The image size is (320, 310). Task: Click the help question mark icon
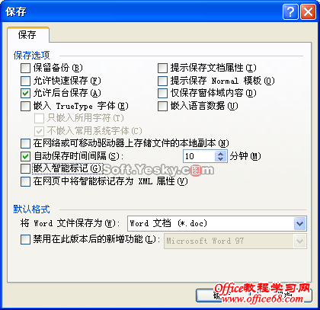290,11
